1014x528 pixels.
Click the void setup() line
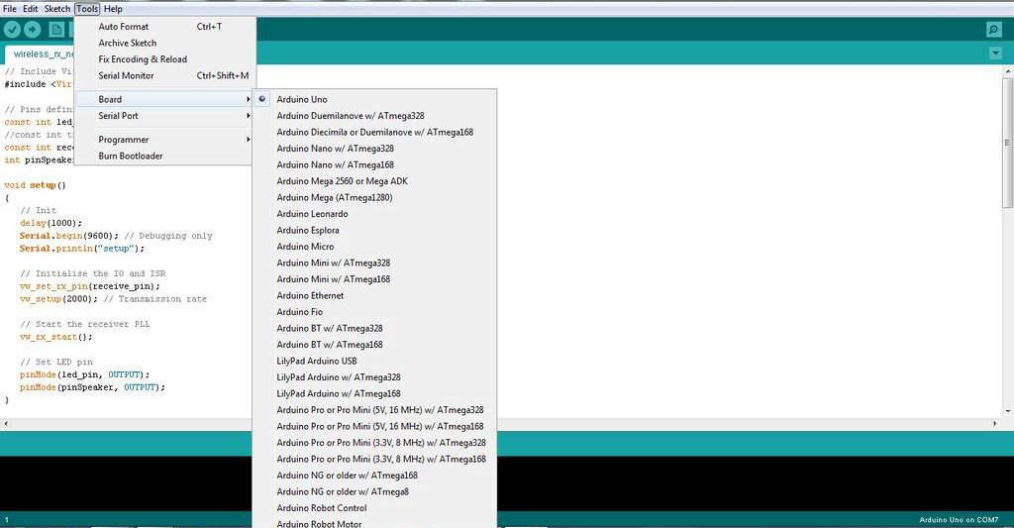(35, 185)
